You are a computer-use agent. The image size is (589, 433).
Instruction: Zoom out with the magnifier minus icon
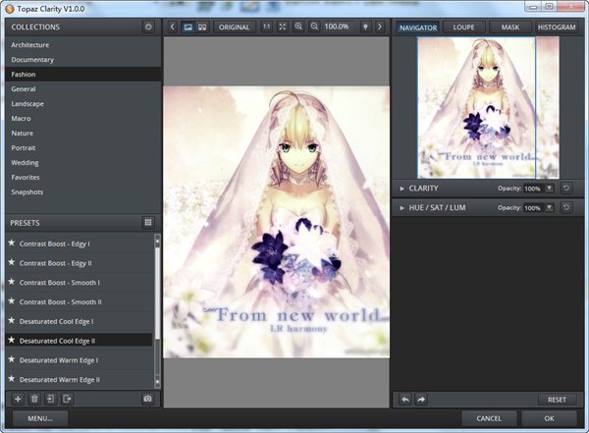(x=314, y=27)
